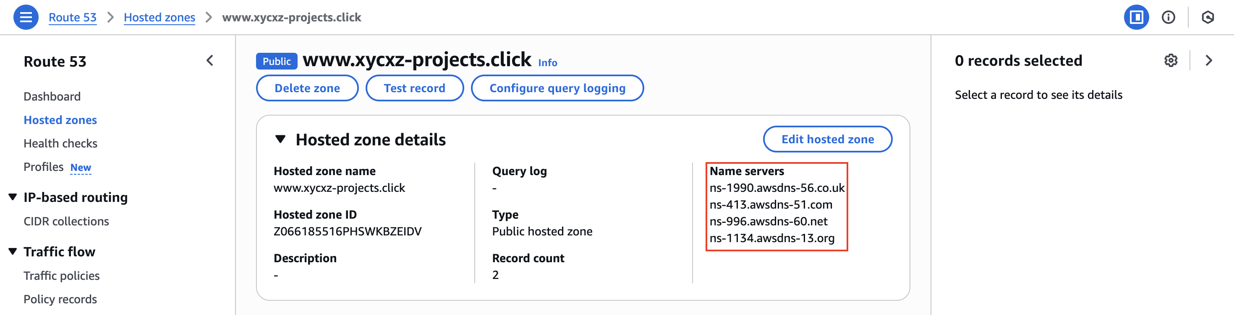Visit the new Profiles page
The height and width of the screenshot is (315, 1234).
[x=44, y=166]
